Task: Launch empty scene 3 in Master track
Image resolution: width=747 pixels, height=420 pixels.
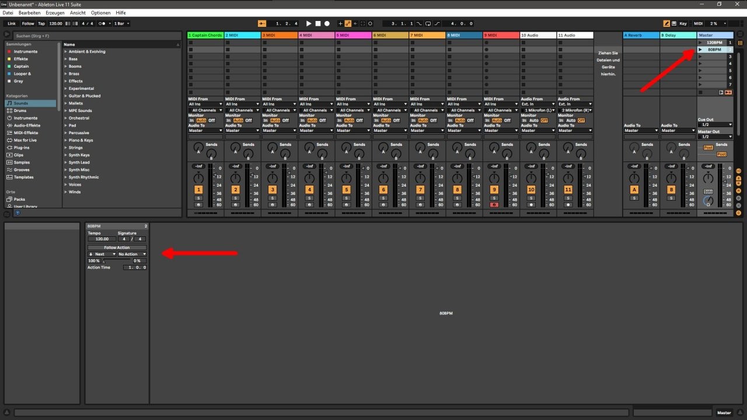Action: pos(700,57)
